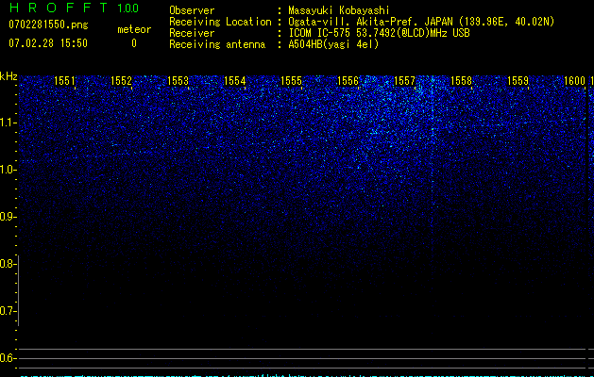The height and width of the screenshot is (377, 594).
Task: Click the kHz axis unit label
Action: 8,76
